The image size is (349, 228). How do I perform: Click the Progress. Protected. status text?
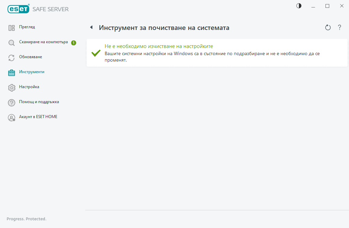click(26, 219)
